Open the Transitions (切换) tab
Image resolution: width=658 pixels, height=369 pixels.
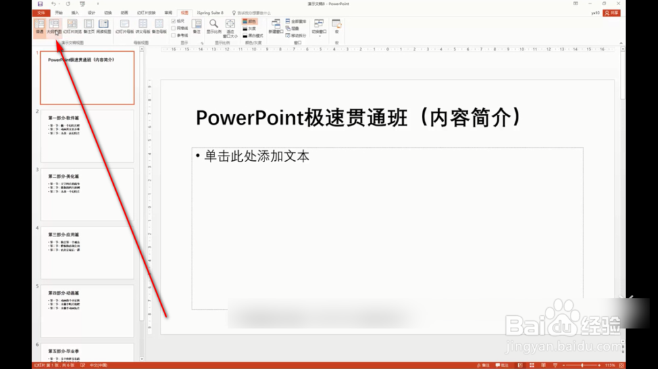(108, 13)
